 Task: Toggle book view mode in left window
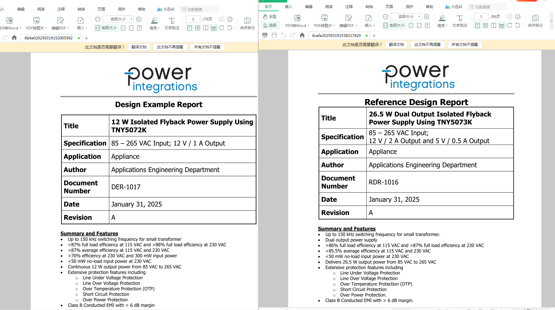click(206, 28)
